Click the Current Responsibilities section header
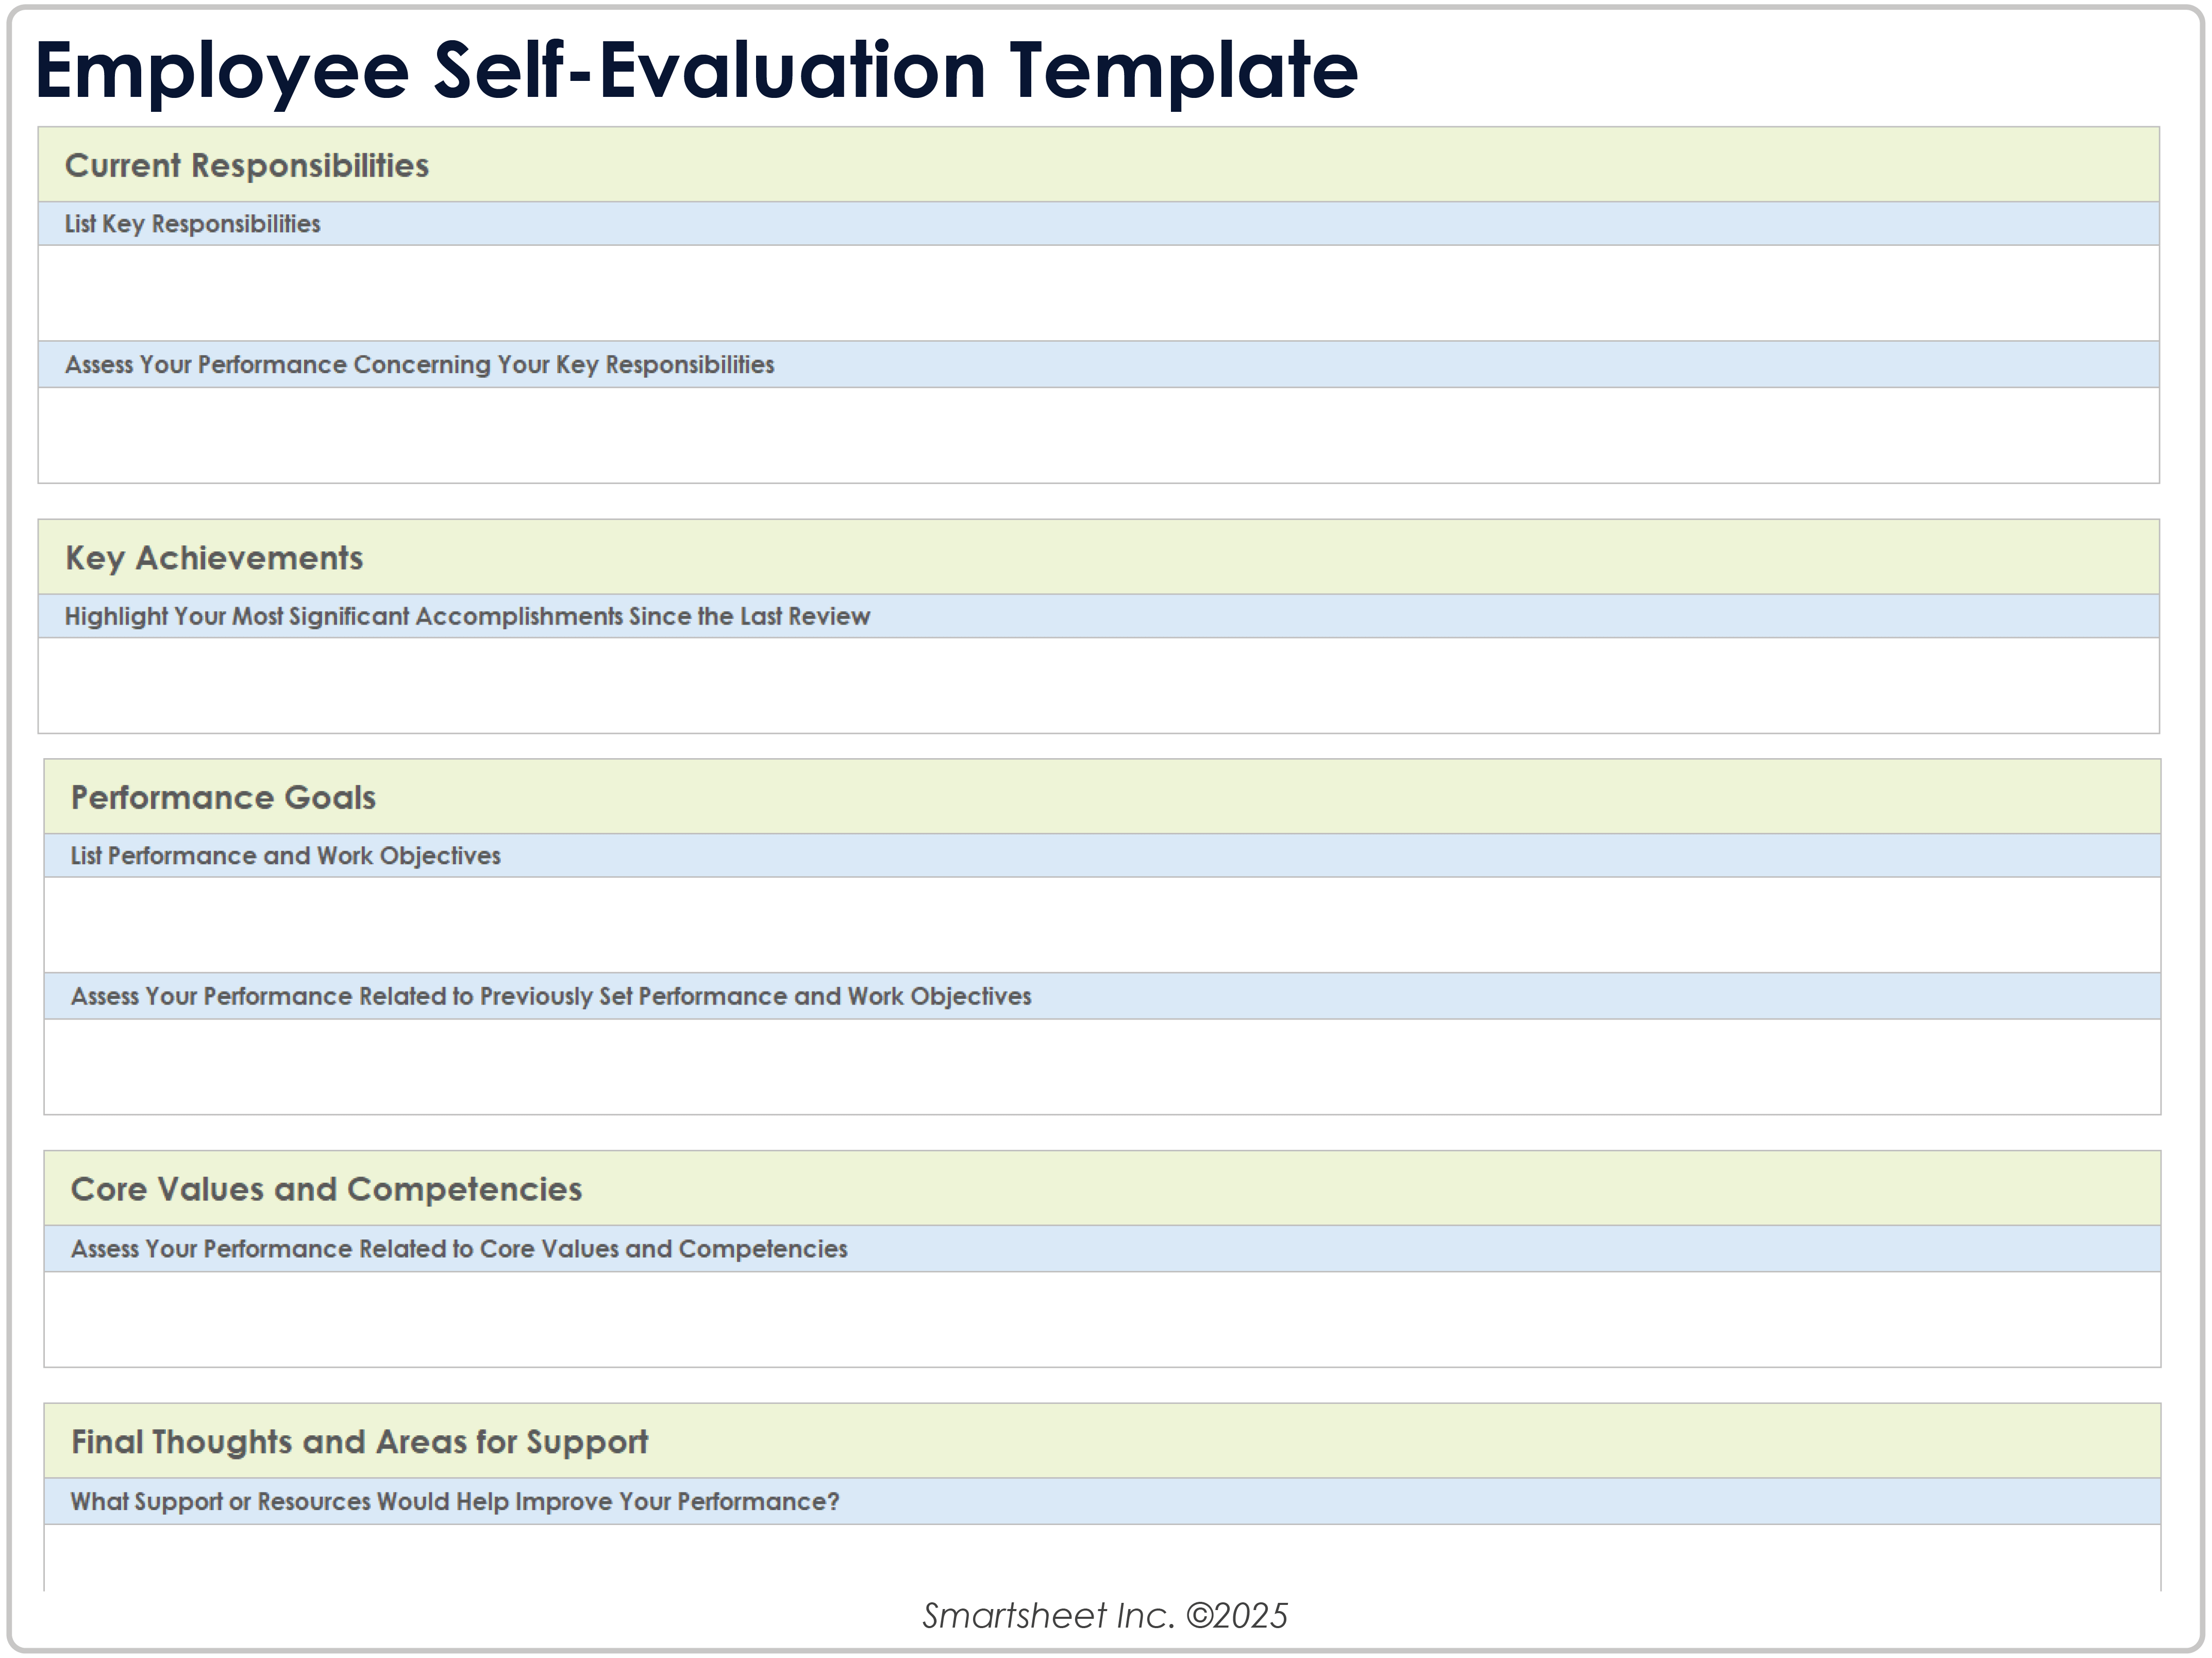2212x1658 pixels. 247,166
